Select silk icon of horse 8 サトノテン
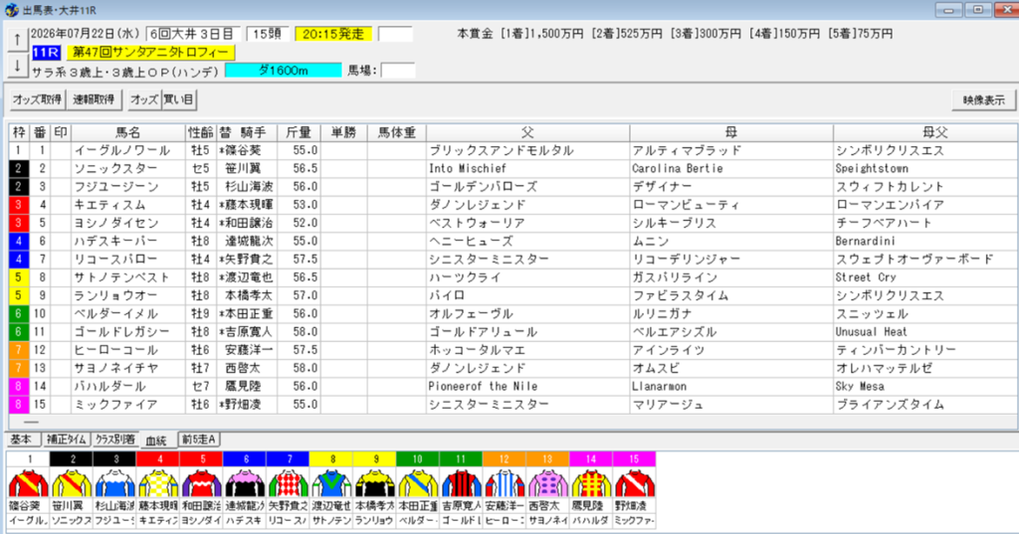This screenshot has height=534, width=1019. coord(331,483)
